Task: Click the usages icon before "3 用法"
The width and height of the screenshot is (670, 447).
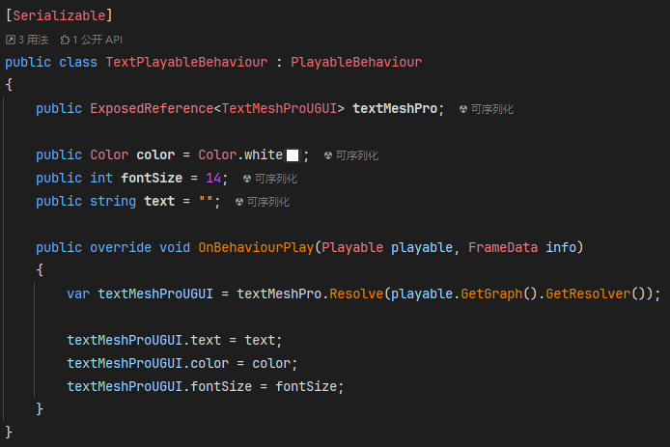Action: 11,40
